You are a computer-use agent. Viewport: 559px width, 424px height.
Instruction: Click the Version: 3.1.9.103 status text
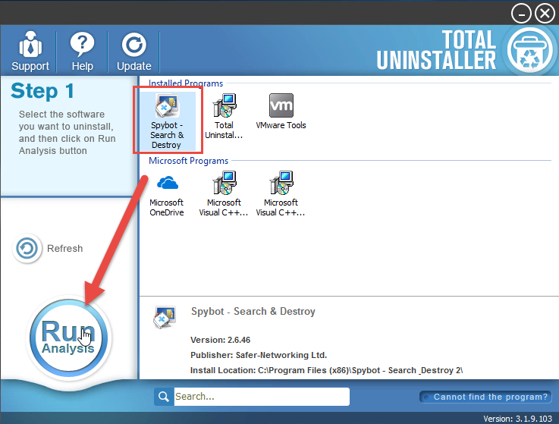tap(517, 419)
